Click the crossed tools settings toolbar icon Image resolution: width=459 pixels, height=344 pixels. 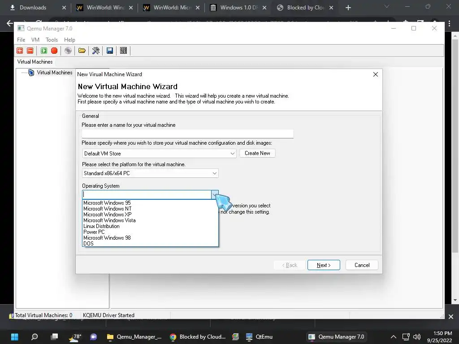point(96,51)
